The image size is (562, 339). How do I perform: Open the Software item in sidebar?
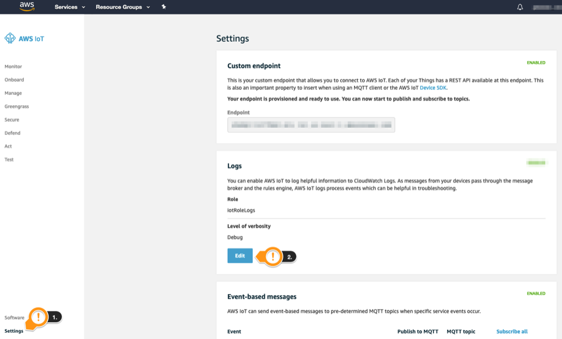[x=14, y=318]
